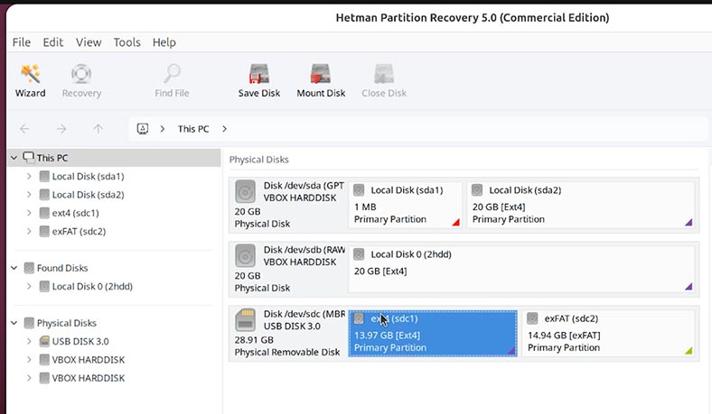
Task: Select Local Disk (sda2) tree item
Action: coord(88,195)
